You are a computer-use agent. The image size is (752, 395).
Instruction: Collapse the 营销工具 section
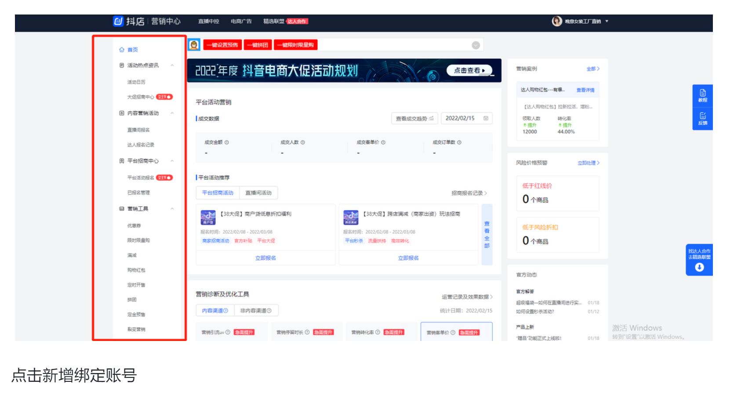(x=172, y=209)
